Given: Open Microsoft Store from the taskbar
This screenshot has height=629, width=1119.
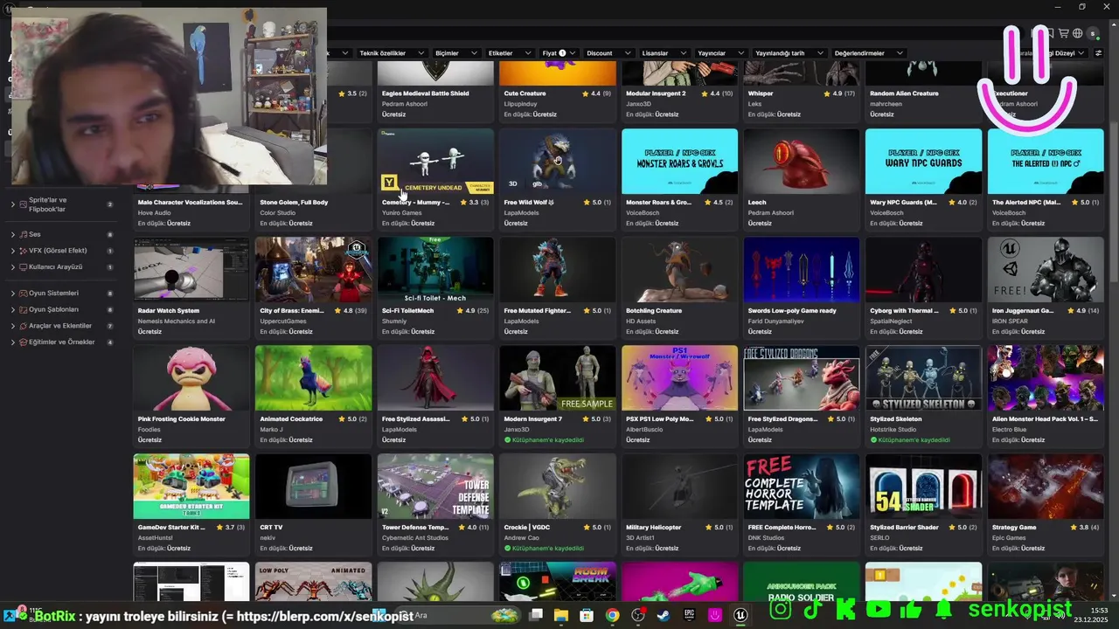Looking at the screenshot, I should pyautogui.click(x=587, y=615).
